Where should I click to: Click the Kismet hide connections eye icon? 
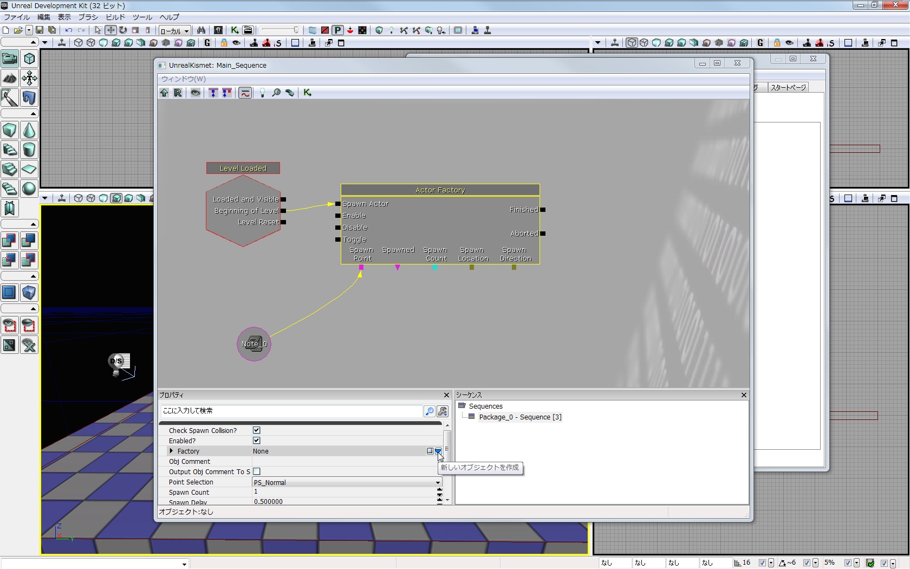[x=196, y=93]
